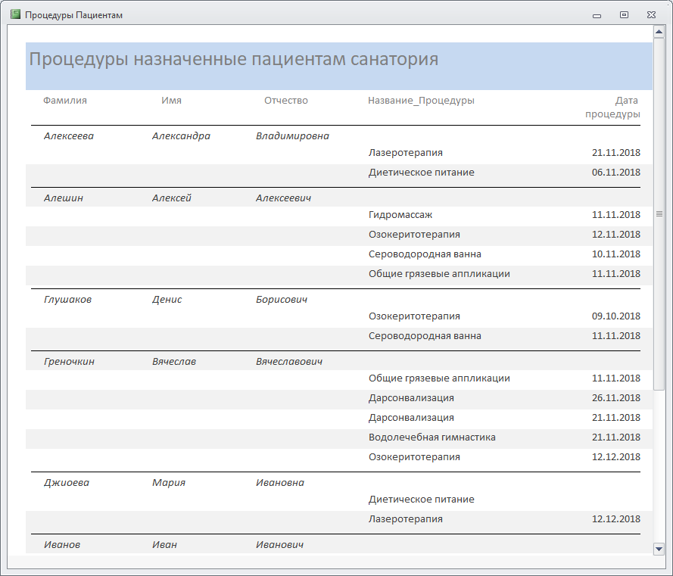Image resolution: width=673 pixels, height=576 pixels.
Task: Click date 12.12.2018 for Греночкин
Action: pos(616,457)
